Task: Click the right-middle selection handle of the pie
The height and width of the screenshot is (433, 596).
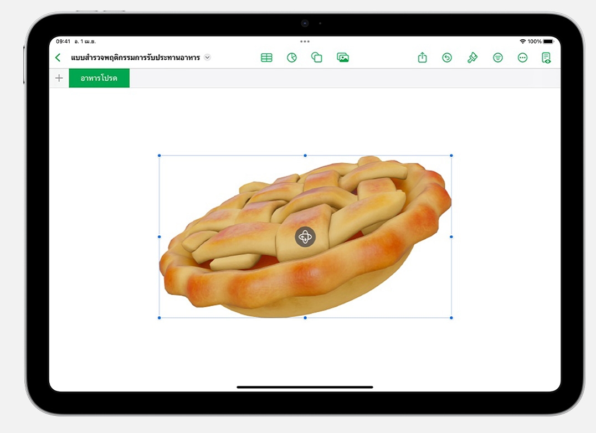Action: point(451,237)
